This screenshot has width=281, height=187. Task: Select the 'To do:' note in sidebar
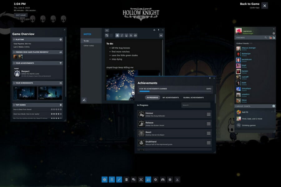click(x=91, y=41)
